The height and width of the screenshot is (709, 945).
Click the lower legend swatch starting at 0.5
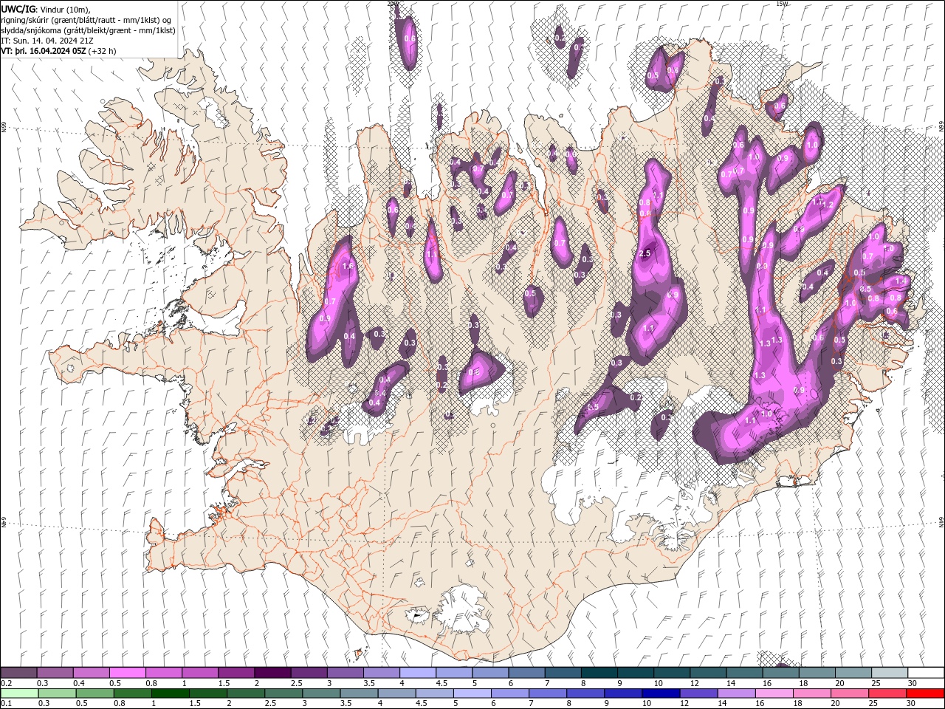click(95, 693)
